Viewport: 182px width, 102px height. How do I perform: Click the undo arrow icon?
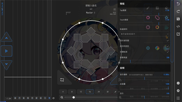178,4
